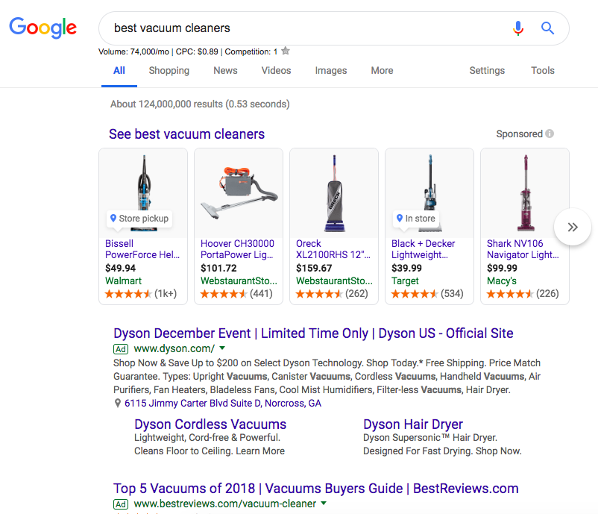Click the Ad badge for dyson.com
Screen dimensions: 598x514
coord(121,349)
